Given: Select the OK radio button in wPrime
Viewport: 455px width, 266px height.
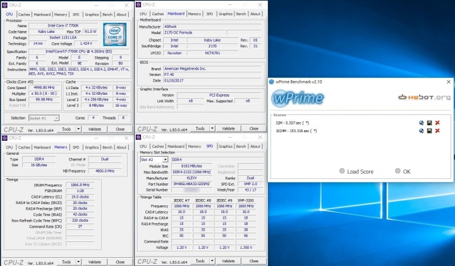Looking at the screenshot, I should coord(398,171).
